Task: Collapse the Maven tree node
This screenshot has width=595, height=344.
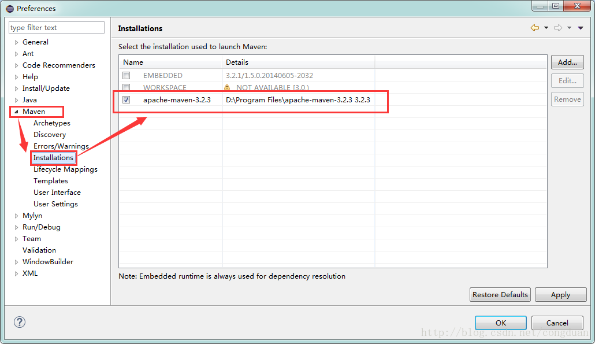Action: (x=16, y=112)
